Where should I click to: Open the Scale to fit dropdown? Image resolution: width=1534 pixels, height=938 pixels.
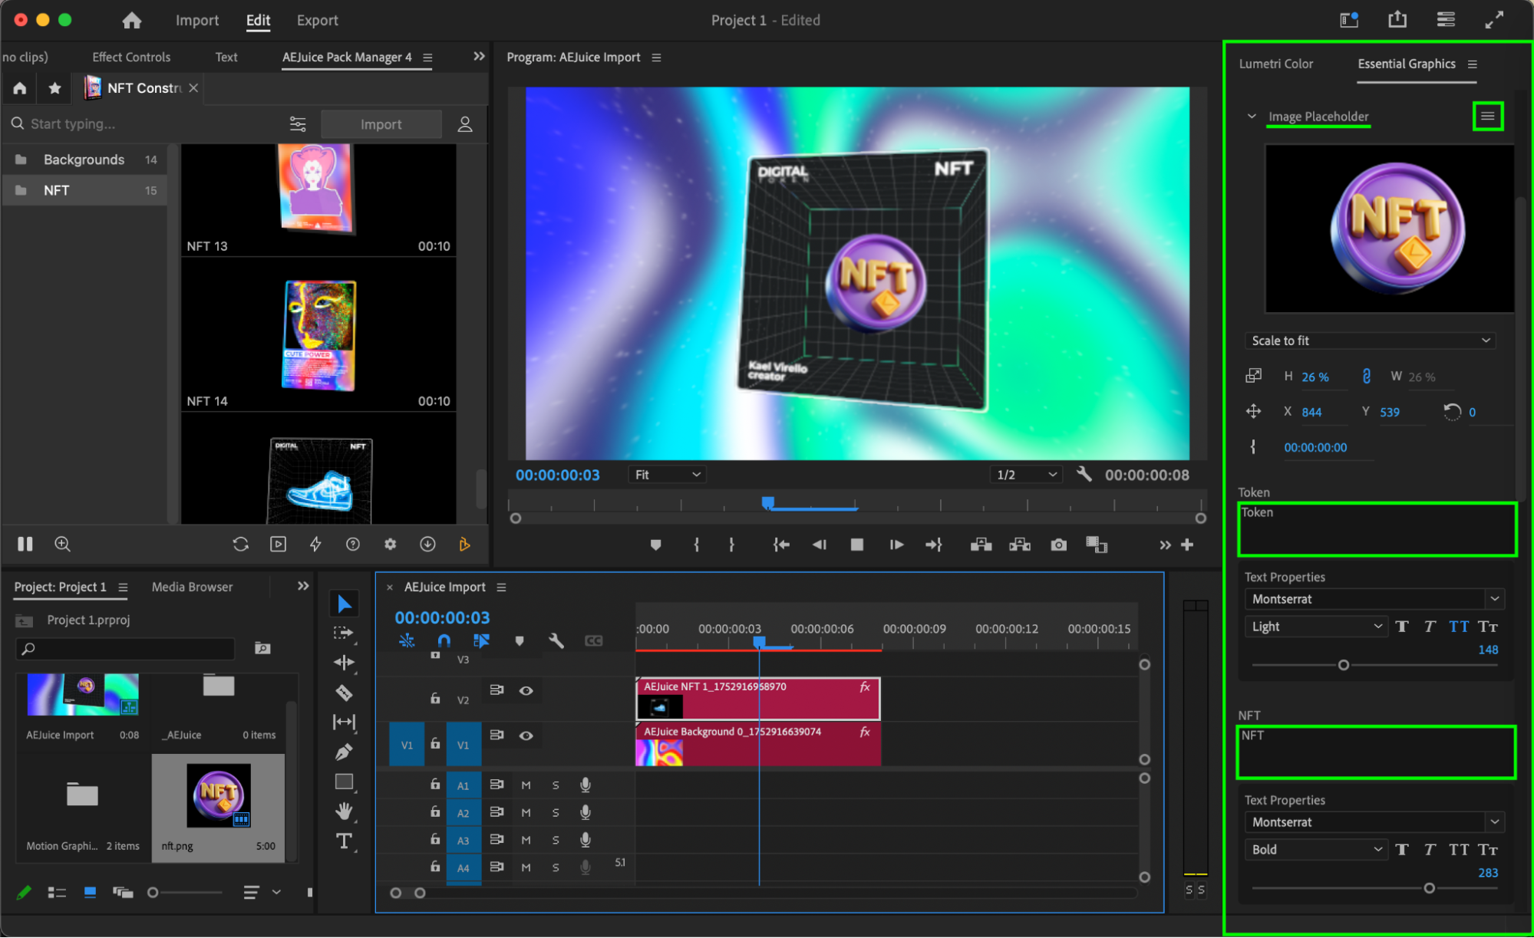point(1371,341)
